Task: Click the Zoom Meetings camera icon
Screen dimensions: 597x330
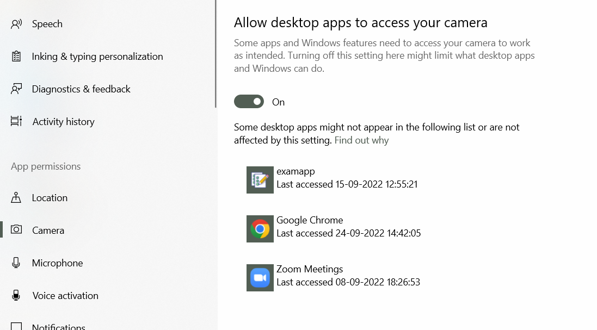Action: click(260, 278)
